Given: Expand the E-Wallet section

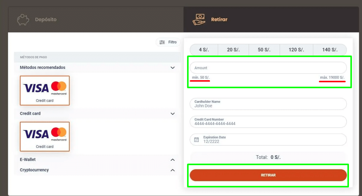Looking at the screenshot, I should [173, 160].
